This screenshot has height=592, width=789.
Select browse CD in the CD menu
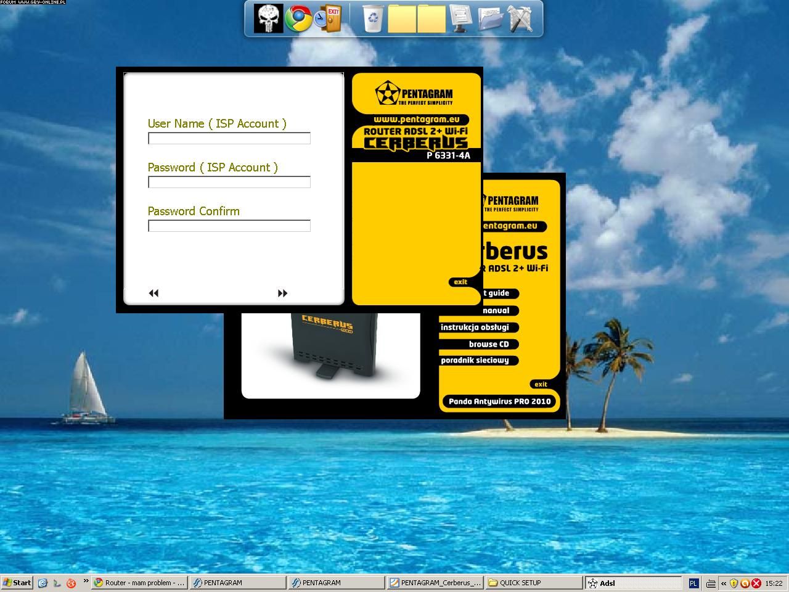pyautogui.click(x=489, y=344)
